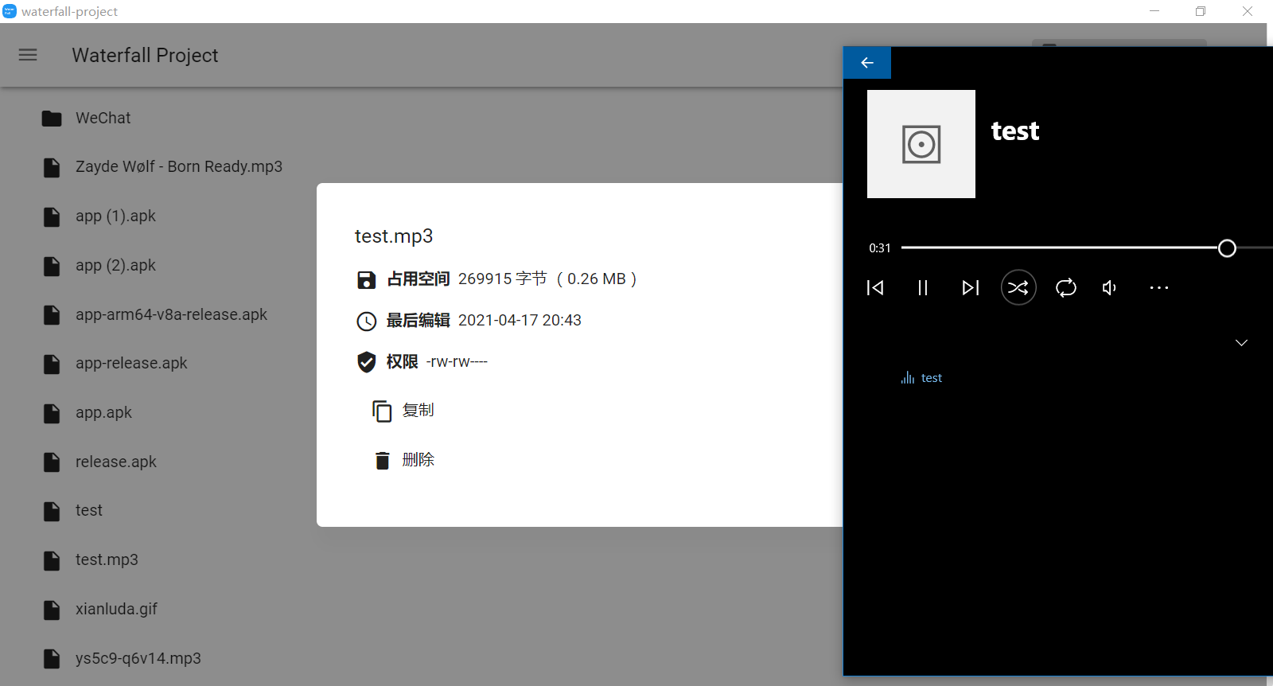Click the save-disk icon for 占用空间

pos(366,280)
